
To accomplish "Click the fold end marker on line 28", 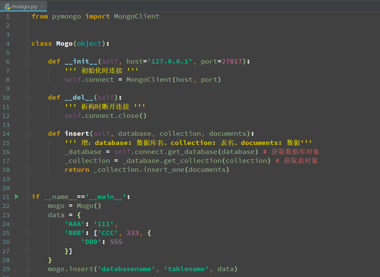I will (x=28, y=260).
